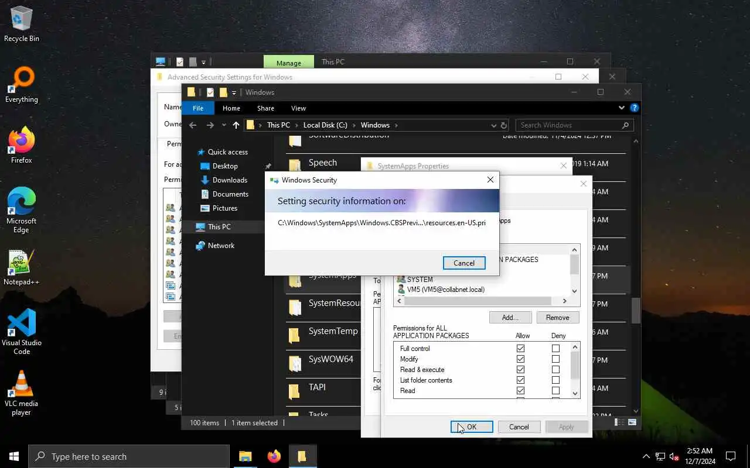The image size is (750, 468).
Task: Toggle Deny checkbox for List folder contents
Action: (x=555, y=380)
